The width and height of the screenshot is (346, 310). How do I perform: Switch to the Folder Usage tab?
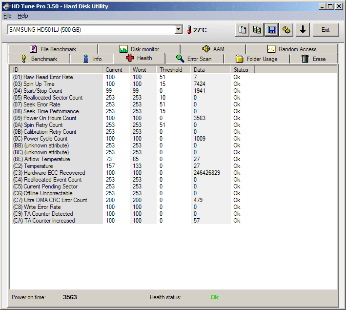[x=257, y=59]
